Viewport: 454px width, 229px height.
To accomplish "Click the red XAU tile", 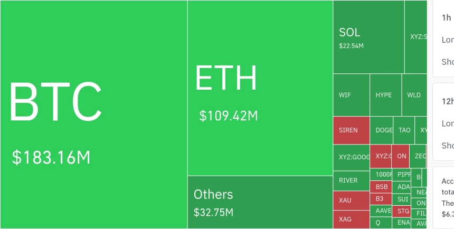I will (x=351, y=201).
